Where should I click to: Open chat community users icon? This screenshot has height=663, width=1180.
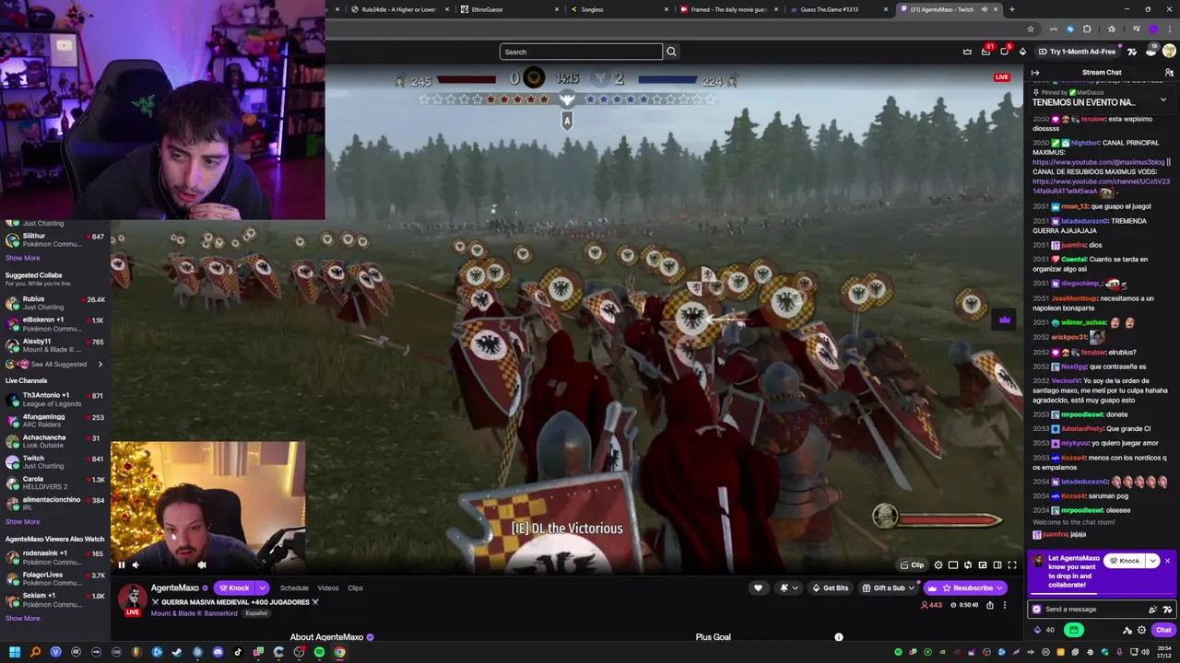point(1169,73)
